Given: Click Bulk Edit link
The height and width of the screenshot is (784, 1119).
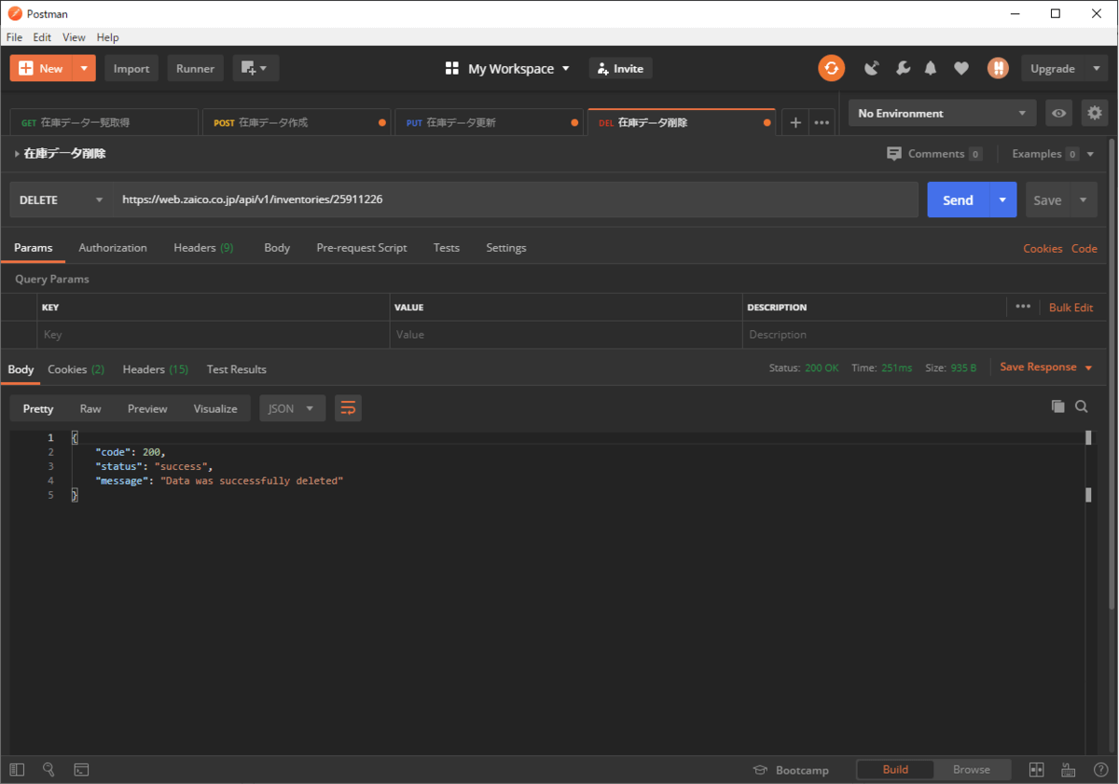Looking at the screenshot, I should click(1071, 307).
